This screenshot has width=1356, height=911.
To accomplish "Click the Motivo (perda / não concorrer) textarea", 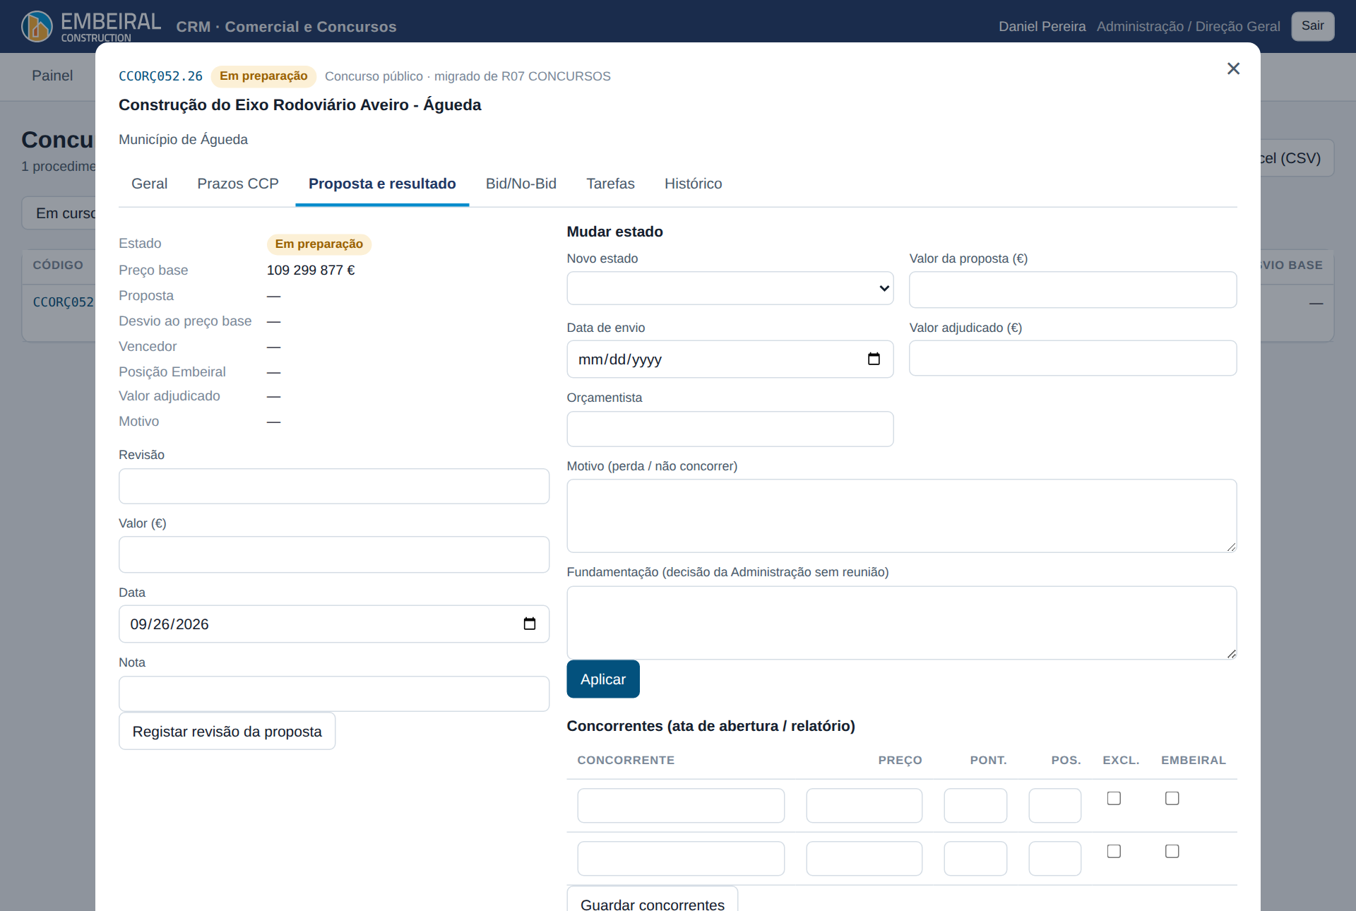I will pos(901,516).
